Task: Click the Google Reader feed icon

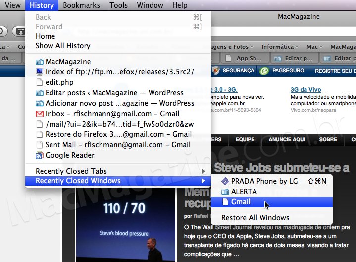Action: (x=40, y=155)
